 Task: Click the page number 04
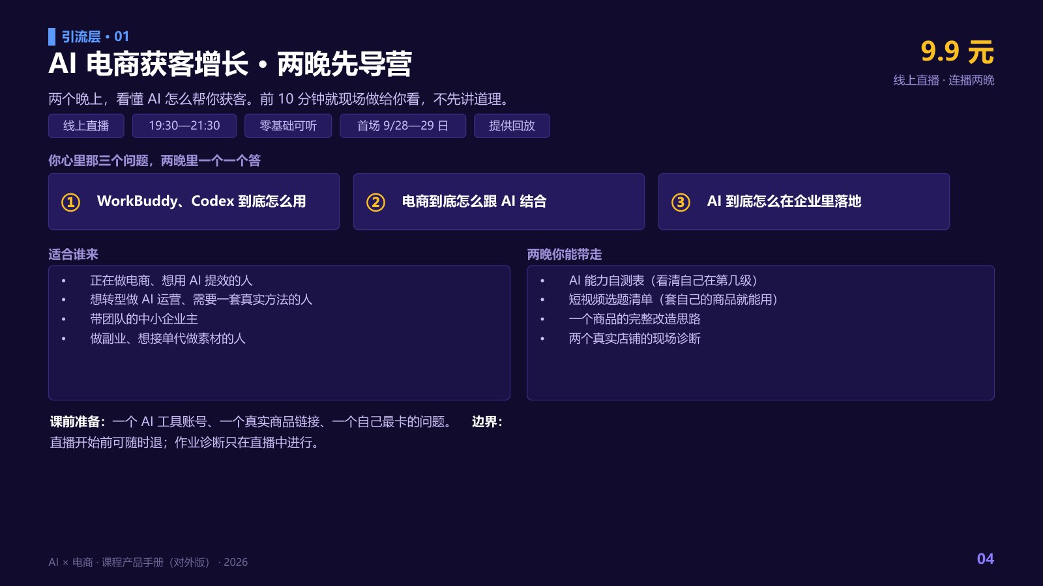click(x=985, y=559)
